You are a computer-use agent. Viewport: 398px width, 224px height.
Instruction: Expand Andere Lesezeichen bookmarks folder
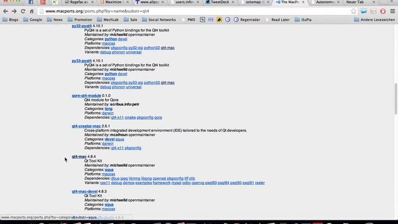[x=374, y=20]
